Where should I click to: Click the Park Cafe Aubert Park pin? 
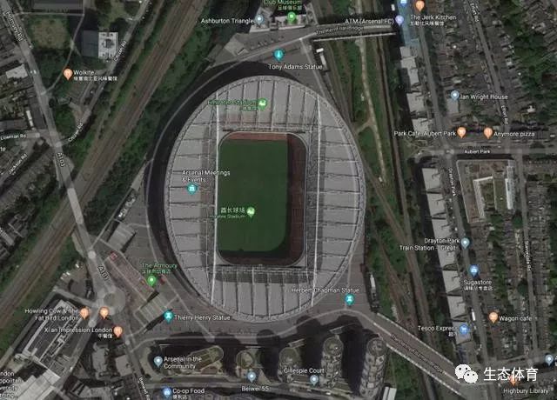coord(461,132)
